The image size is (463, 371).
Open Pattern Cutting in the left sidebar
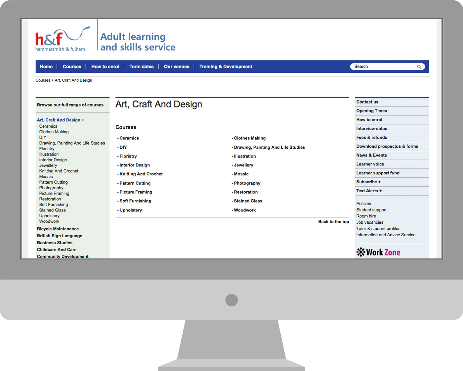coord(54,182)
